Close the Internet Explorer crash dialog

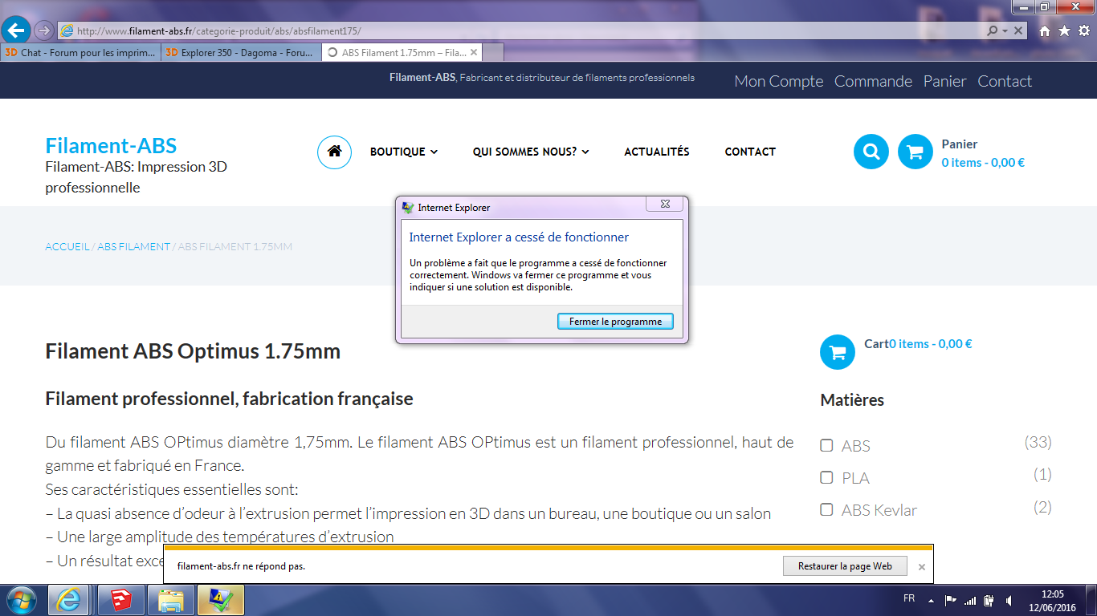pyautogui.click(x=665, y=205)
